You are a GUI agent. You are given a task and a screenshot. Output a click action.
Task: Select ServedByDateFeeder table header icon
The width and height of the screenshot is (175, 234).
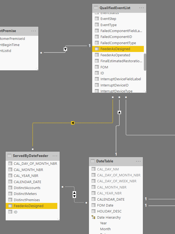click(x=9, y=156)
